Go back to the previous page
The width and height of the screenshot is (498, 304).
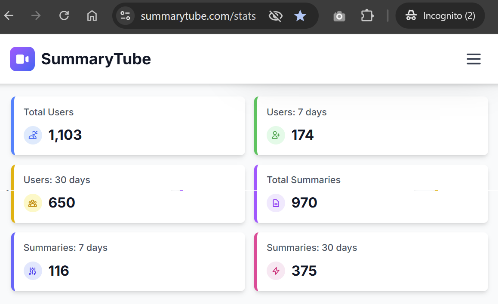pos(9,16)
